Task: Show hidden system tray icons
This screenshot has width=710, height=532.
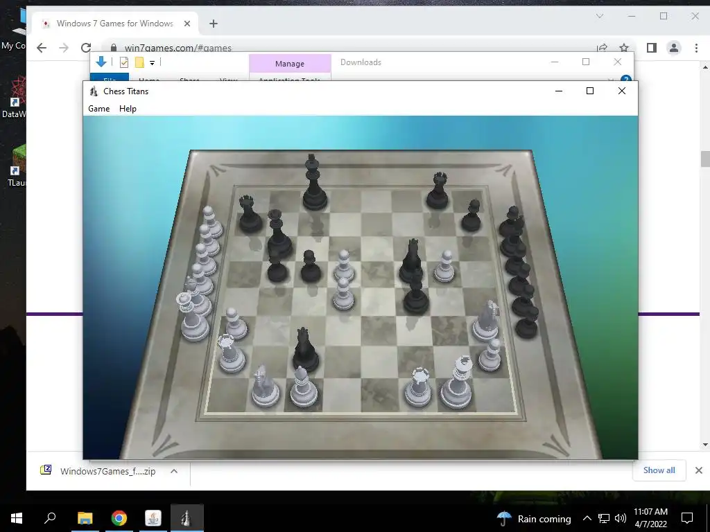Action: click(x=587, y=518)
